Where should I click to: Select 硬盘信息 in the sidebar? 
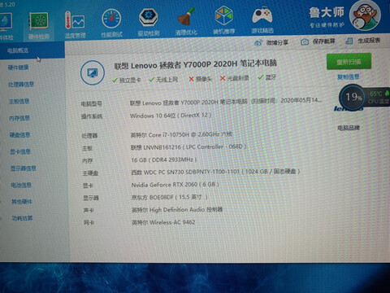[x=19, y=135]
